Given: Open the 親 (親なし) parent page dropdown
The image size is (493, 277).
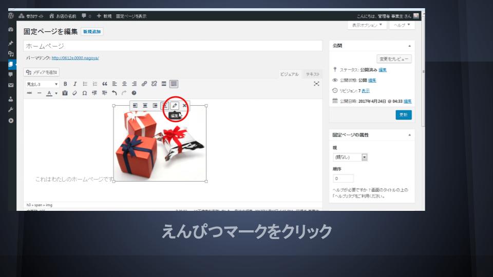Looking at the screenshot, I should pos(351,157).
